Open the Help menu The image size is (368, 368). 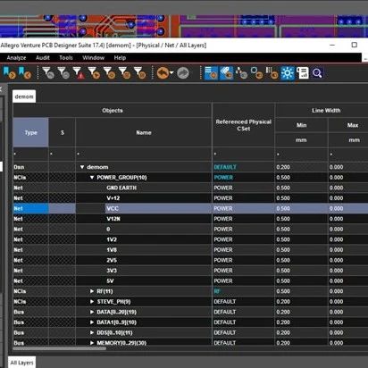(120, 58)
